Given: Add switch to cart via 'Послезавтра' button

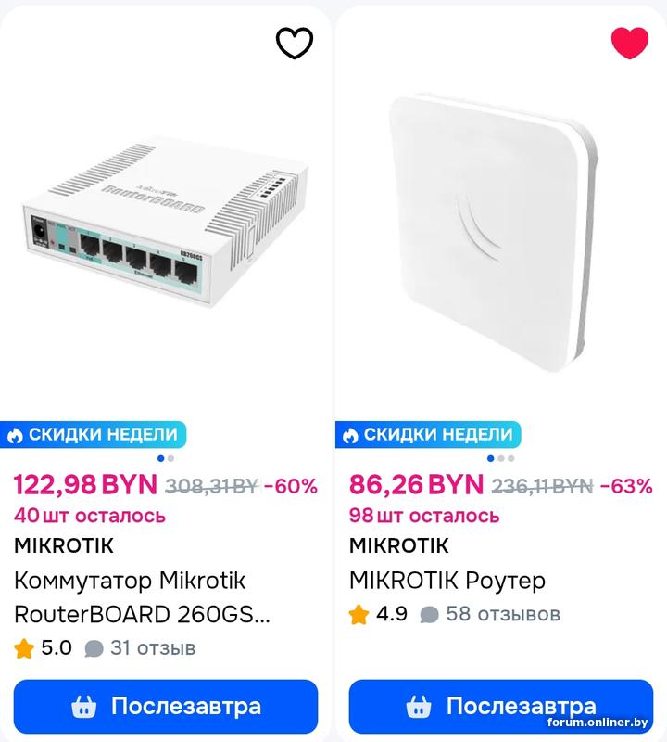Looking at the screenshot, I should click(166, 707).
